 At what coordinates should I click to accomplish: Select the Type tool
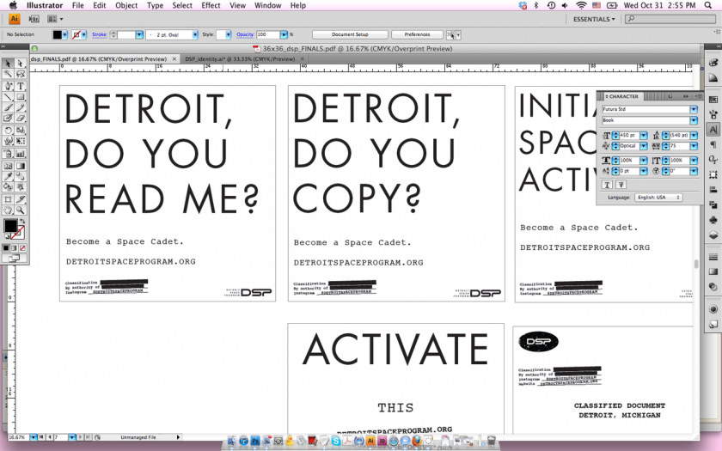(21, 86)
